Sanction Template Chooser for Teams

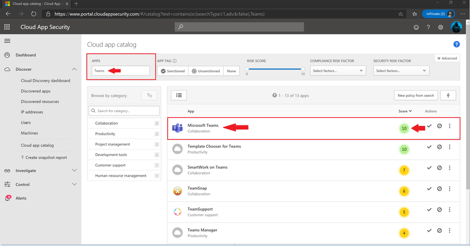tap(429, 147)
